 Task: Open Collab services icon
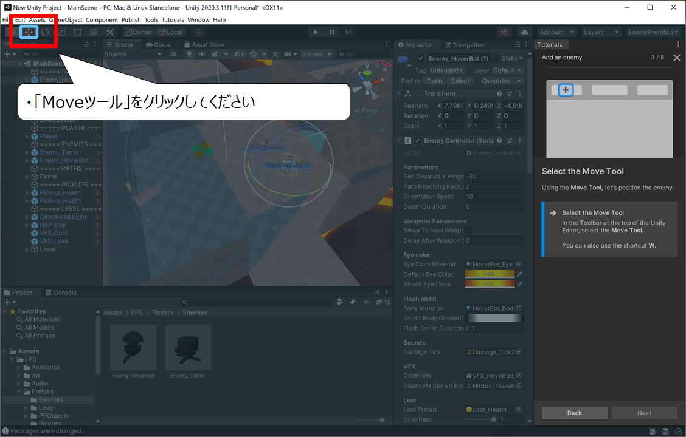tap(505, 32)
